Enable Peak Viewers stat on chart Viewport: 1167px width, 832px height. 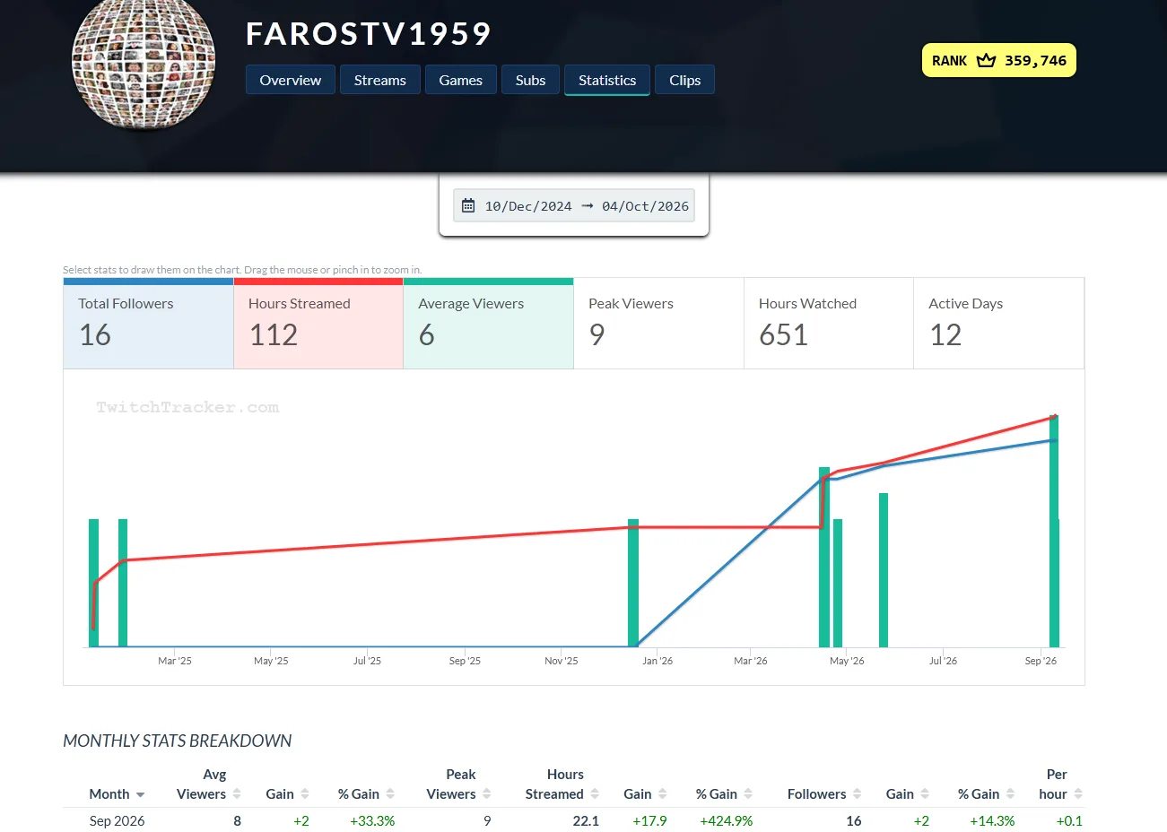click(658, 324)
